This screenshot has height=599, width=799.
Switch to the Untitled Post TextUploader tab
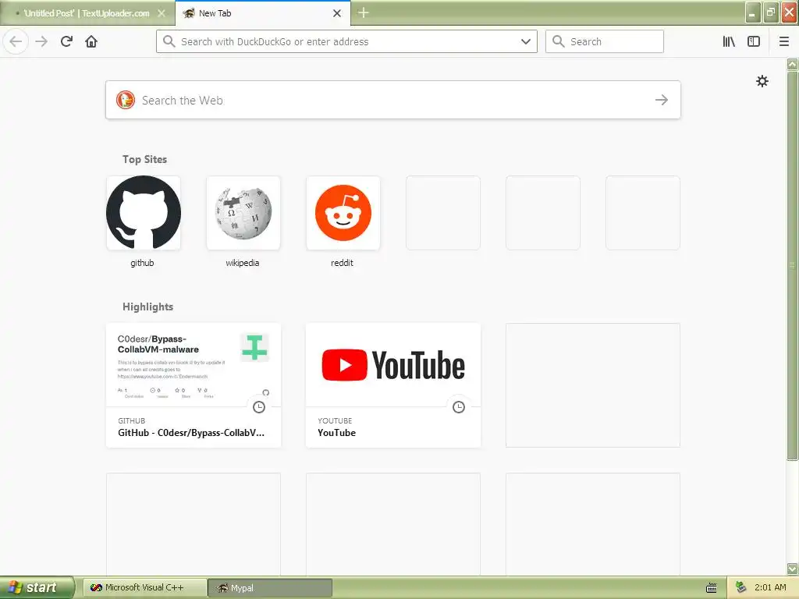87,13
